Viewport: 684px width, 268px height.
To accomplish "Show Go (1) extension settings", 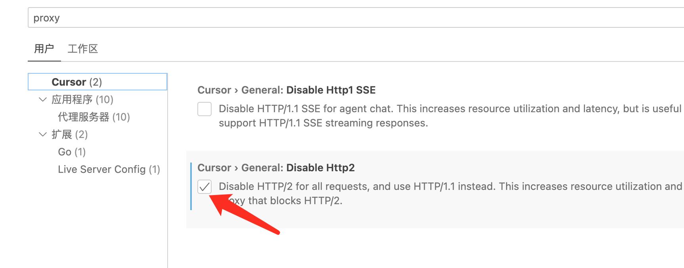I will point(72,152).
